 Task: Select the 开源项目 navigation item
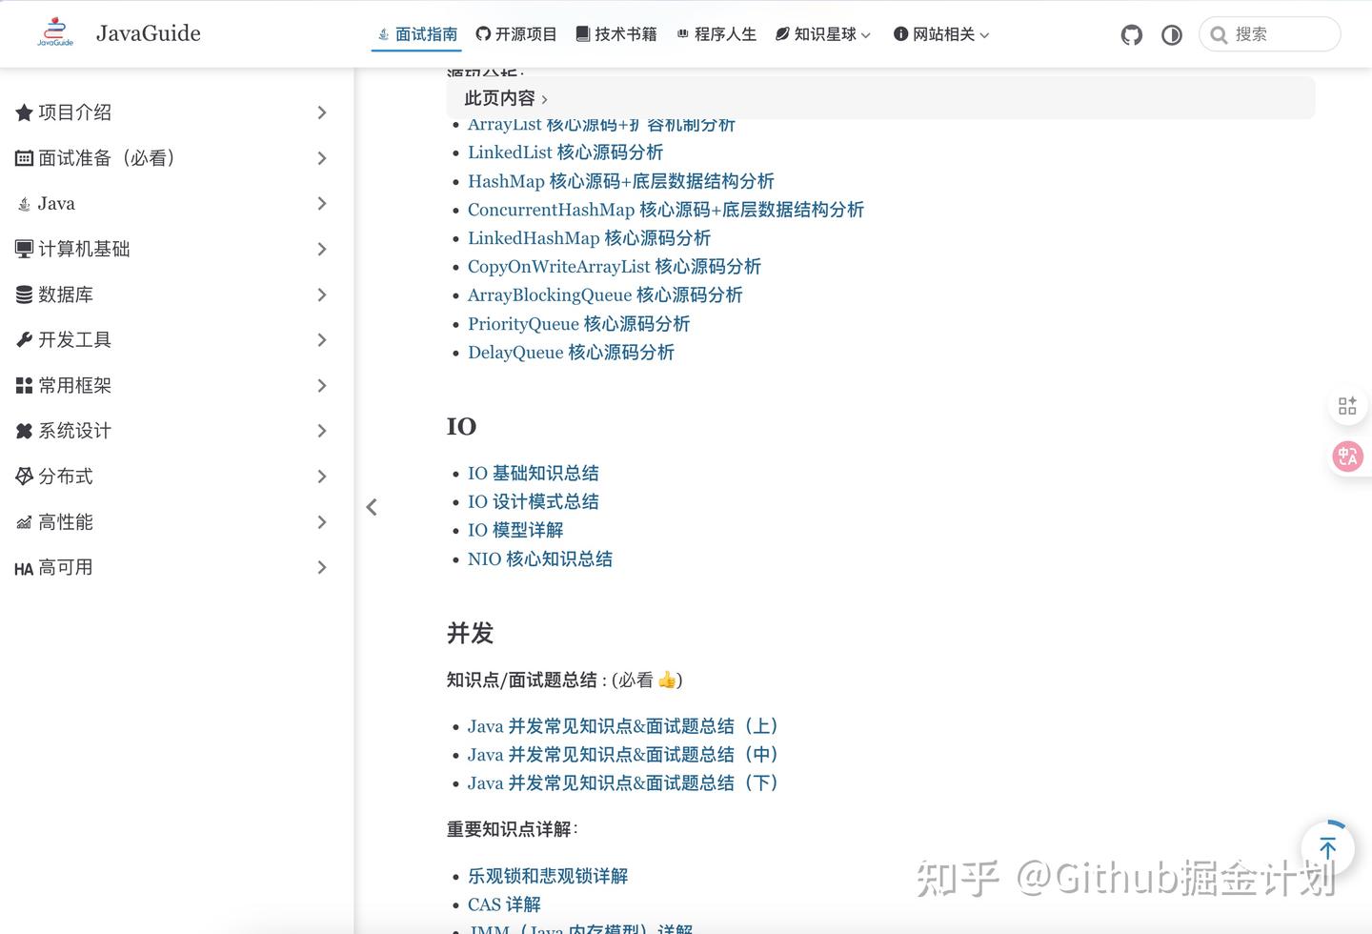point(515,34)
